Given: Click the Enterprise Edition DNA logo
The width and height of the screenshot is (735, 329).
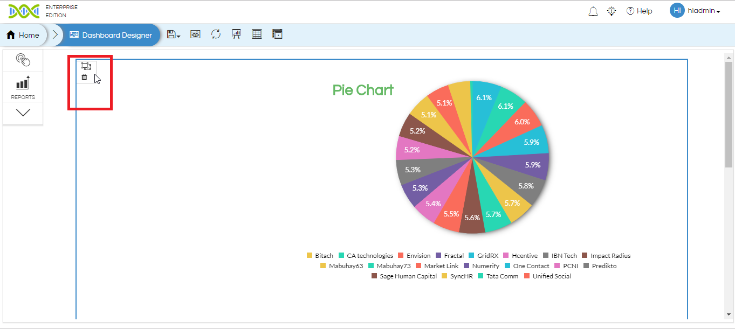Looking at the screenshot, I should 24,11.
